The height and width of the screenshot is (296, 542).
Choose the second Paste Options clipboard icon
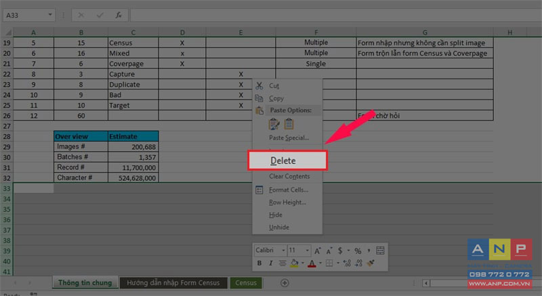tap(289, 124)
